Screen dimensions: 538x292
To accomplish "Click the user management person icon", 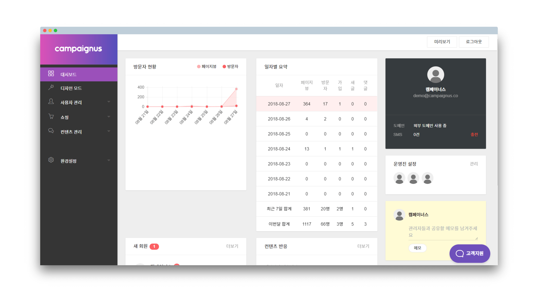I will tap(51, 102).
